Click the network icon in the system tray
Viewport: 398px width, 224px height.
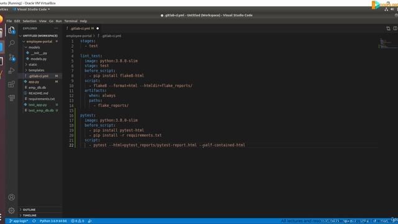(x=386, y=9)
